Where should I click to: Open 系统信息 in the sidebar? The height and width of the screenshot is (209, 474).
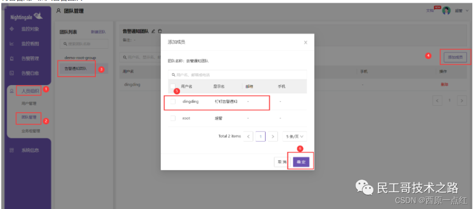(30, 150)
